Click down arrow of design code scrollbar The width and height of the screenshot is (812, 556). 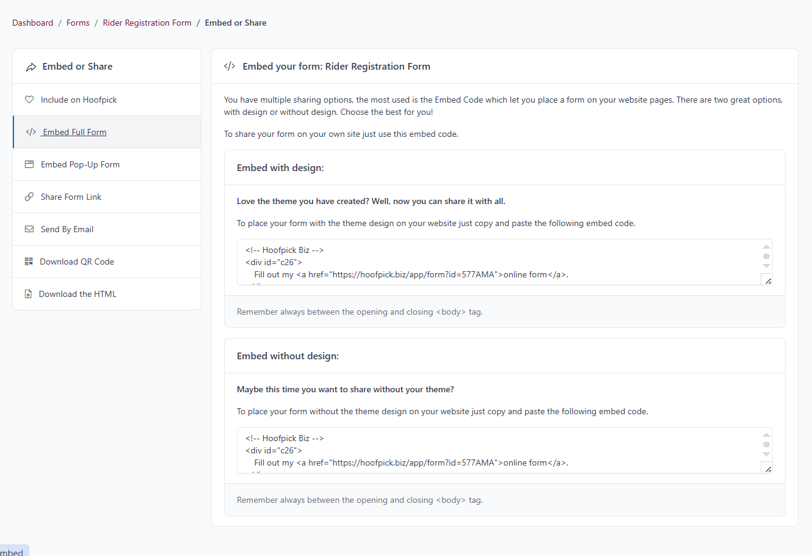click(x=766, y=266)
